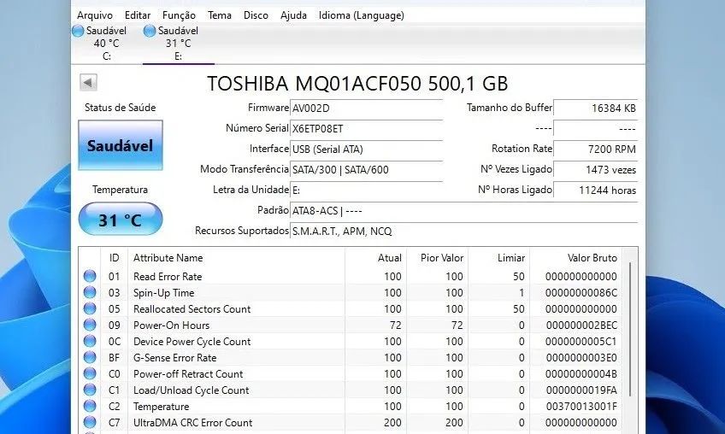This screenshot has height=434, width=725.
Task: Click raw value 0000000003E0
Action: (x=581, y=357)
